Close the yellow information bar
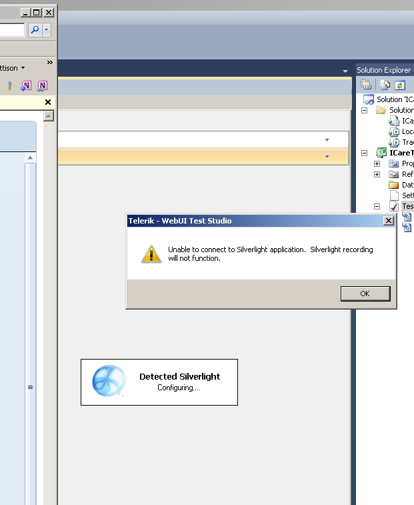 click(48, 102)
